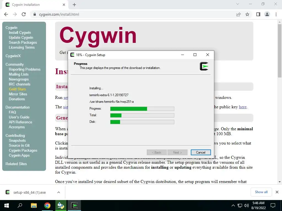Click the Progress bar in setup
Screen dimensions: 282x211
click(142, 109)
